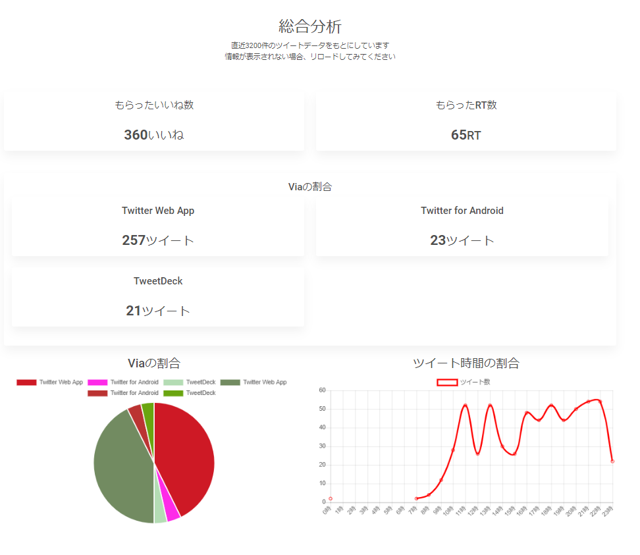Click the 21ツイート value
The width and height of the screenshot is (640, 555).
(158, 311)
